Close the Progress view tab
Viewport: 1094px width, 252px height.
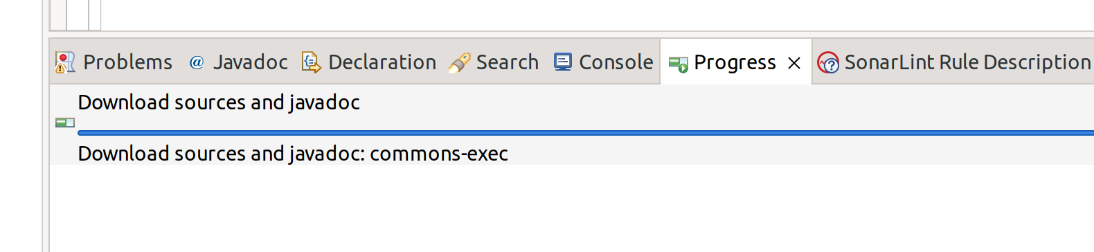(794, 63)
